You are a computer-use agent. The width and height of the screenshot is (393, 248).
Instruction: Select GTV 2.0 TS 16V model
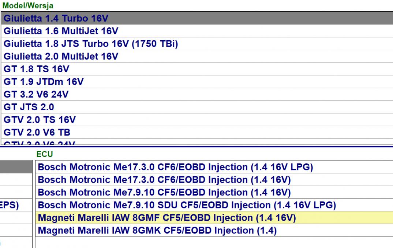[x=40, y=120]
